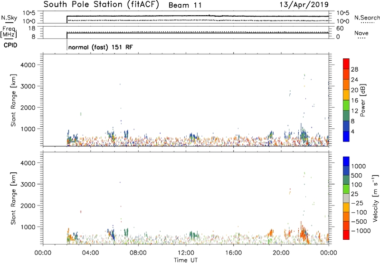This screenshot has height=263, width=380.
Task: Click the '100' velocity scale value
Action: (357, 185)
